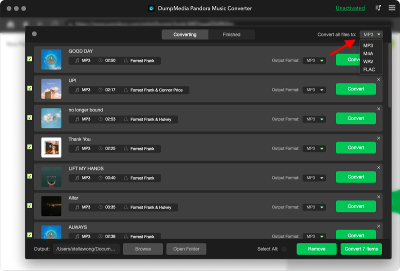Switch to the Converting tab
Viewport: 400px width, 271px height.
[x=185, y=34]
